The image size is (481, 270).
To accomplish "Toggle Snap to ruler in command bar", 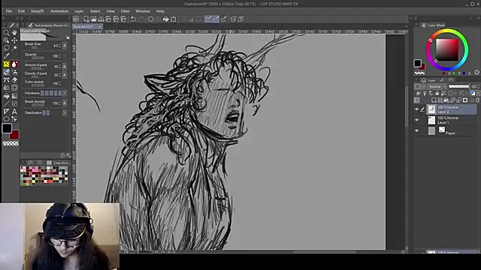I will (x=208, y=19).
